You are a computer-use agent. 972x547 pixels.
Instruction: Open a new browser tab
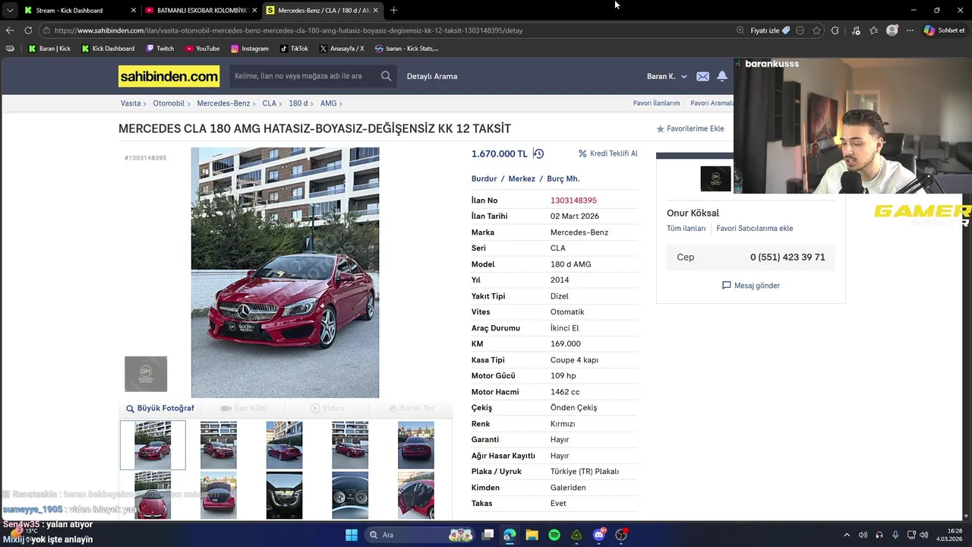[x=393, y=10]
